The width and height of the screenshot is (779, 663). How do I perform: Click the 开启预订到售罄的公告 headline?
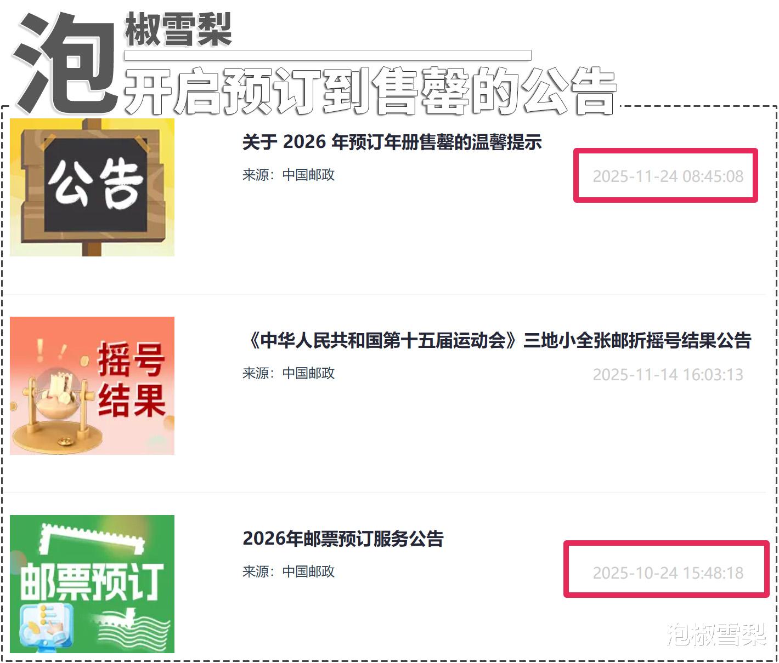tap(370, 91)
